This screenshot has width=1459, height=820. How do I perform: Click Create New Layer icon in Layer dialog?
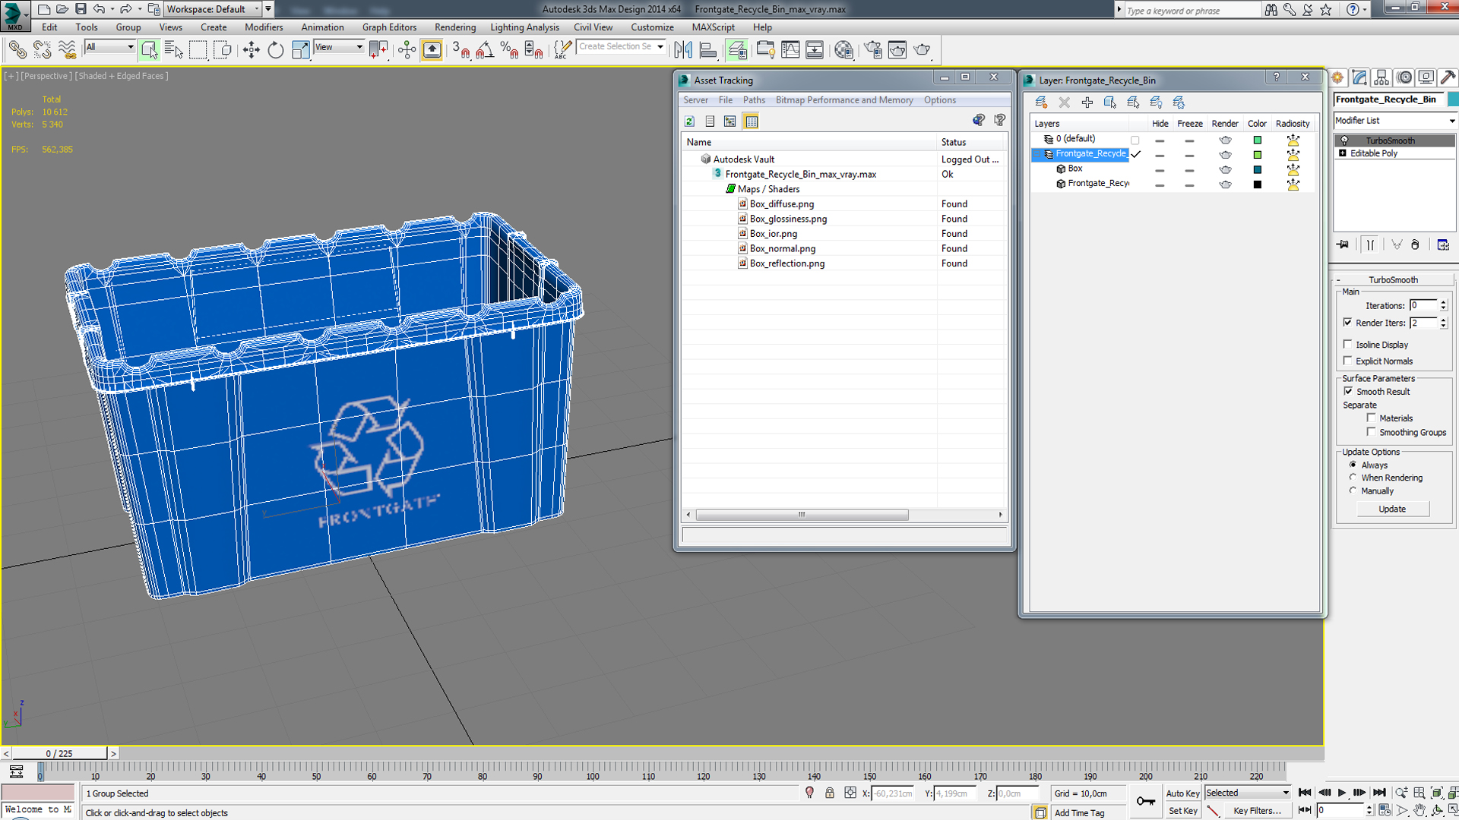pyautogui.click(x=1041, y=102)
